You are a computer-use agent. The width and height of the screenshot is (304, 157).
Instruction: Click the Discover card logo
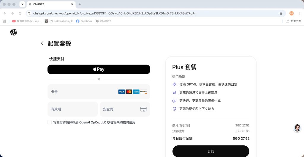[143, 92]
